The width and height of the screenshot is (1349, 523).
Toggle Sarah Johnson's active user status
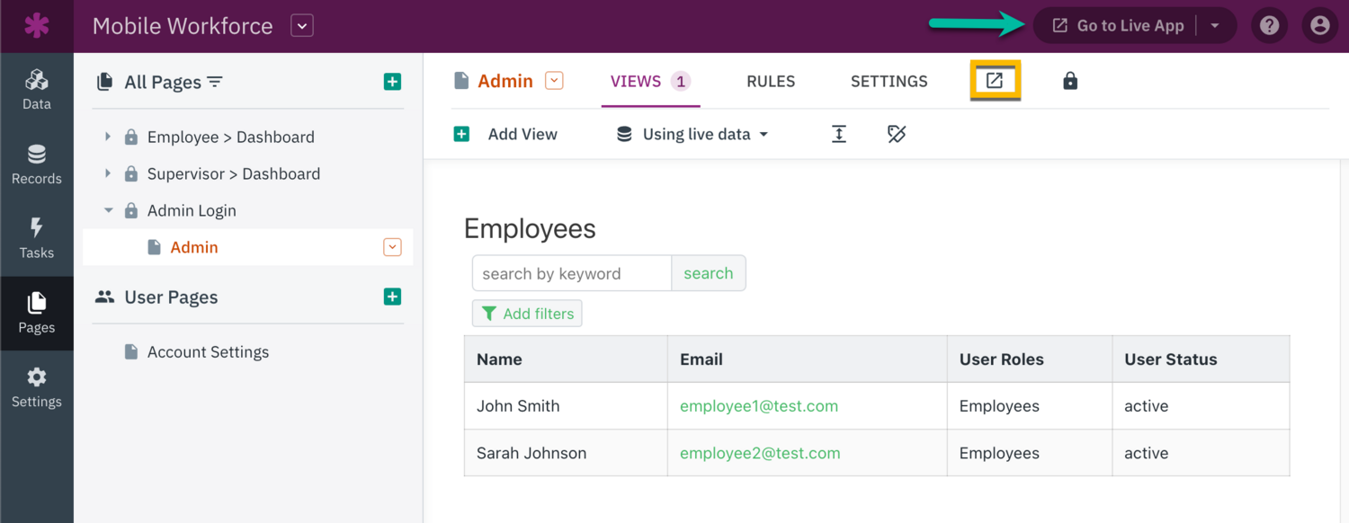click(x=1146, y=452)
